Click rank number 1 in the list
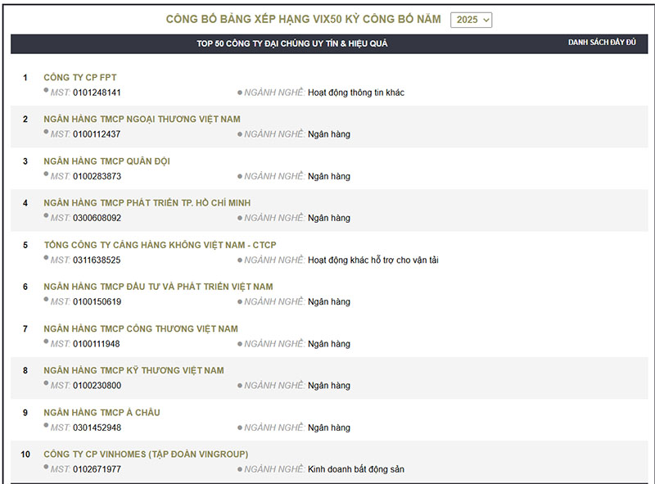Viewport: 655px width, 484px height. (25, 78)
